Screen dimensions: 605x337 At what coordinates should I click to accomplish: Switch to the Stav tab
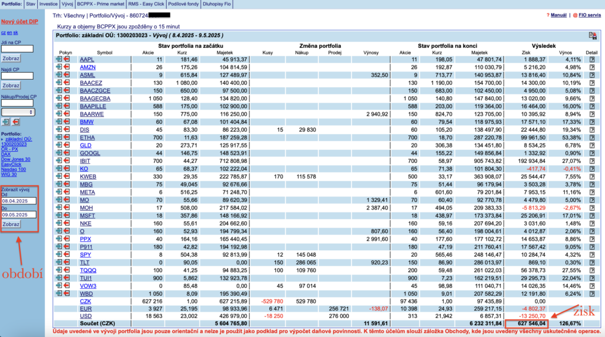pyautogui.click(x=31, y=4)
